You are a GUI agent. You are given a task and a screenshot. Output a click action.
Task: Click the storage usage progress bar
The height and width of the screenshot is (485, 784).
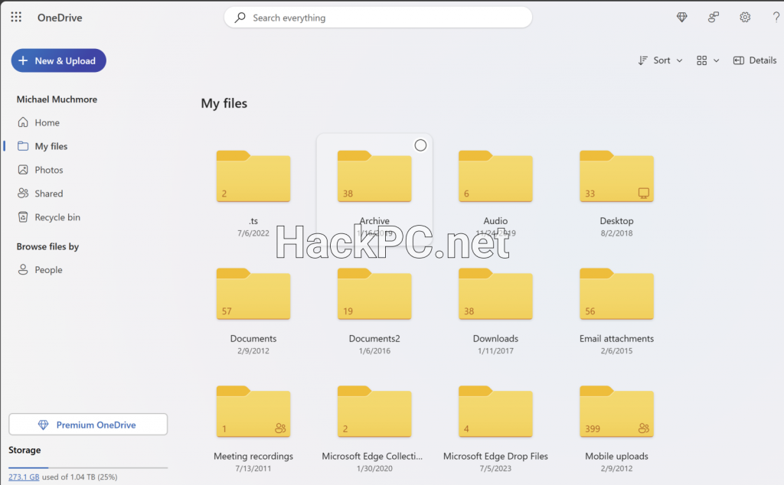point(88,467)
